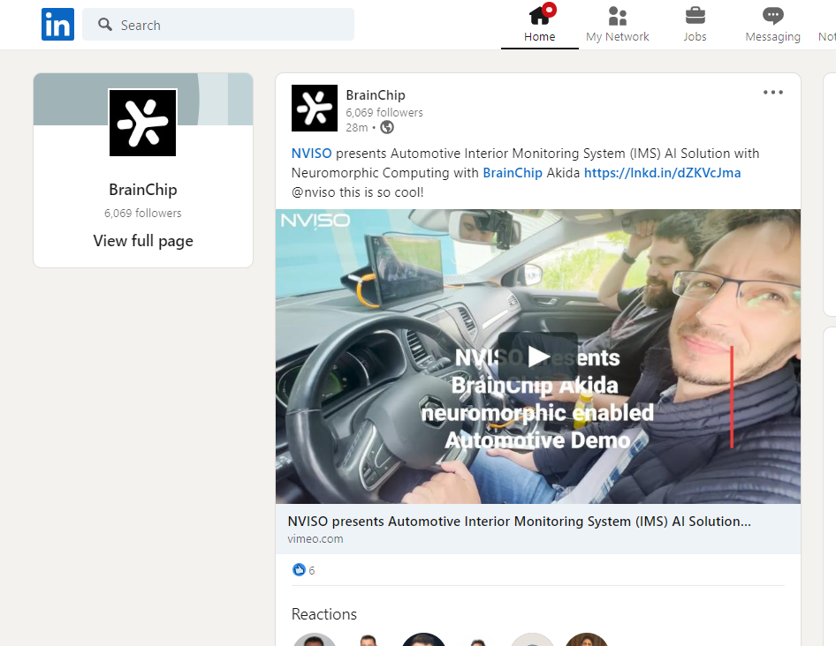Click the like reaction icon with count 6
Image resolution: width=836 pixels, height=646 pixels.
299,570
